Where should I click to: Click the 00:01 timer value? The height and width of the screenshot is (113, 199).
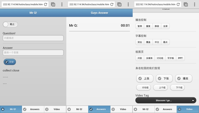tap(125, 25)
